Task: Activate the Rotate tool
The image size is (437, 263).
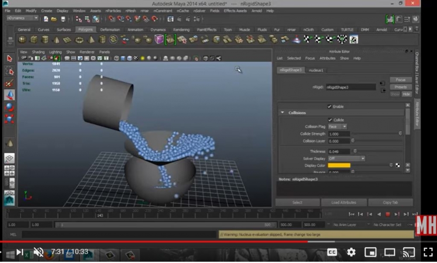Action: tap(10, 107)
